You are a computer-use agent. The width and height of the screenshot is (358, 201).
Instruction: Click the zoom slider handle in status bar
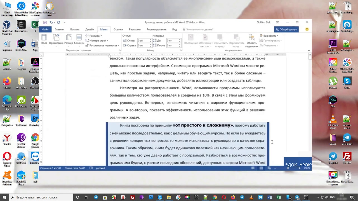[x=288, y=168]
